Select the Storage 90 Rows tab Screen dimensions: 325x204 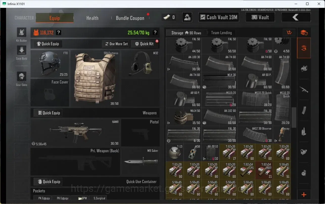186,33
